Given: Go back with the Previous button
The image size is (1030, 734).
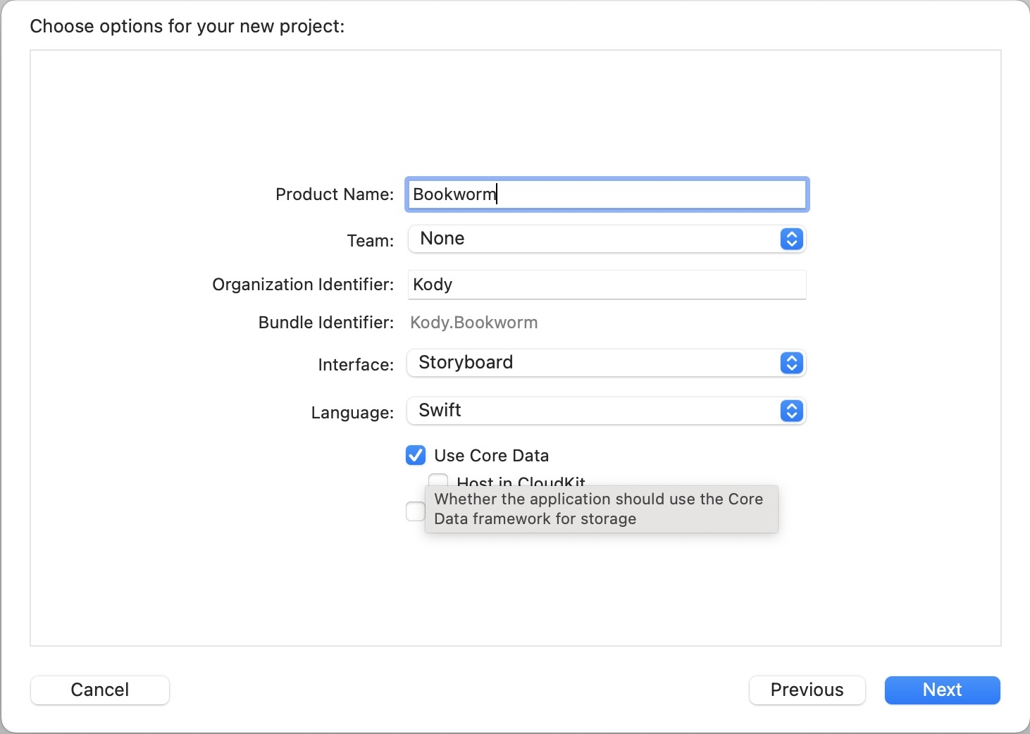Looking at the screenshot, I should (x=807, y=690).
